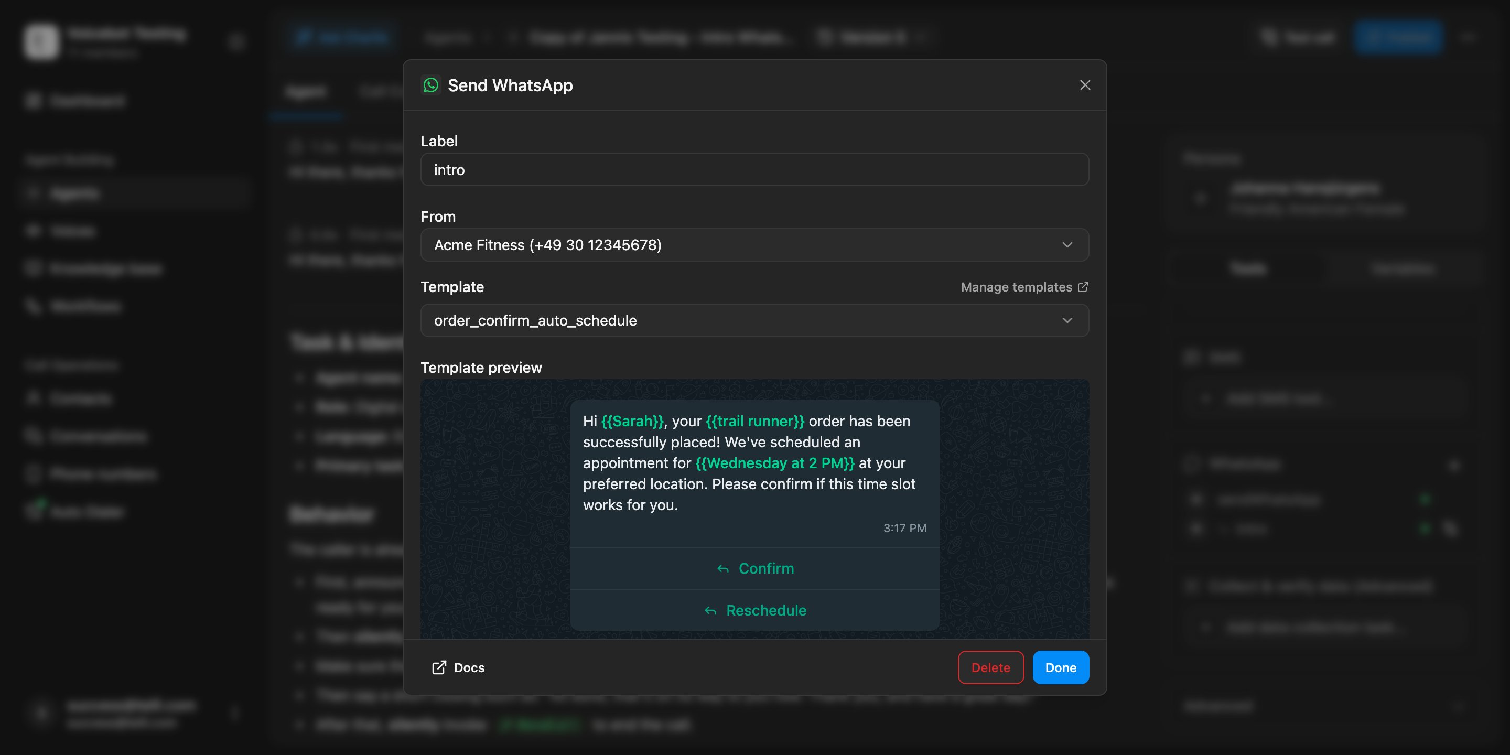Click the reply arrow icon next to Reschedule

[x=710, y=611]
